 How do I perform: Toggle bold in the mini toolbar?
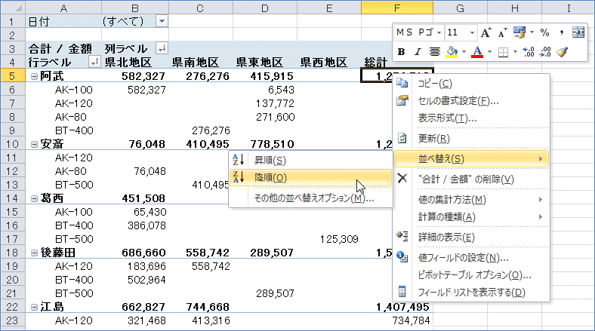pos(402,52)
